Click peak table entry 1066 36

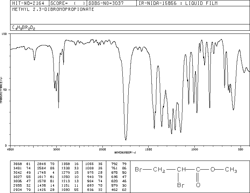(94, 164)
